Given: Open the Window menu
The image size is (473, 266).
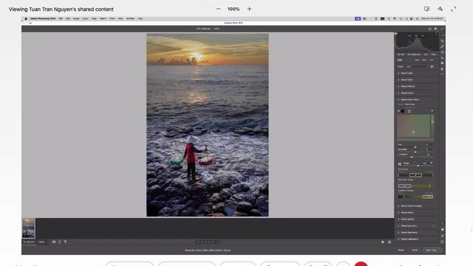Looking at the screenshot, I should [x=130, y=18].
